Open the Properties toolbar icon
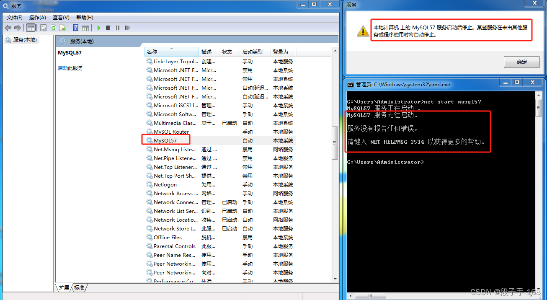The width and height of the screenshot is (547, 300). (x=44, y=28)
